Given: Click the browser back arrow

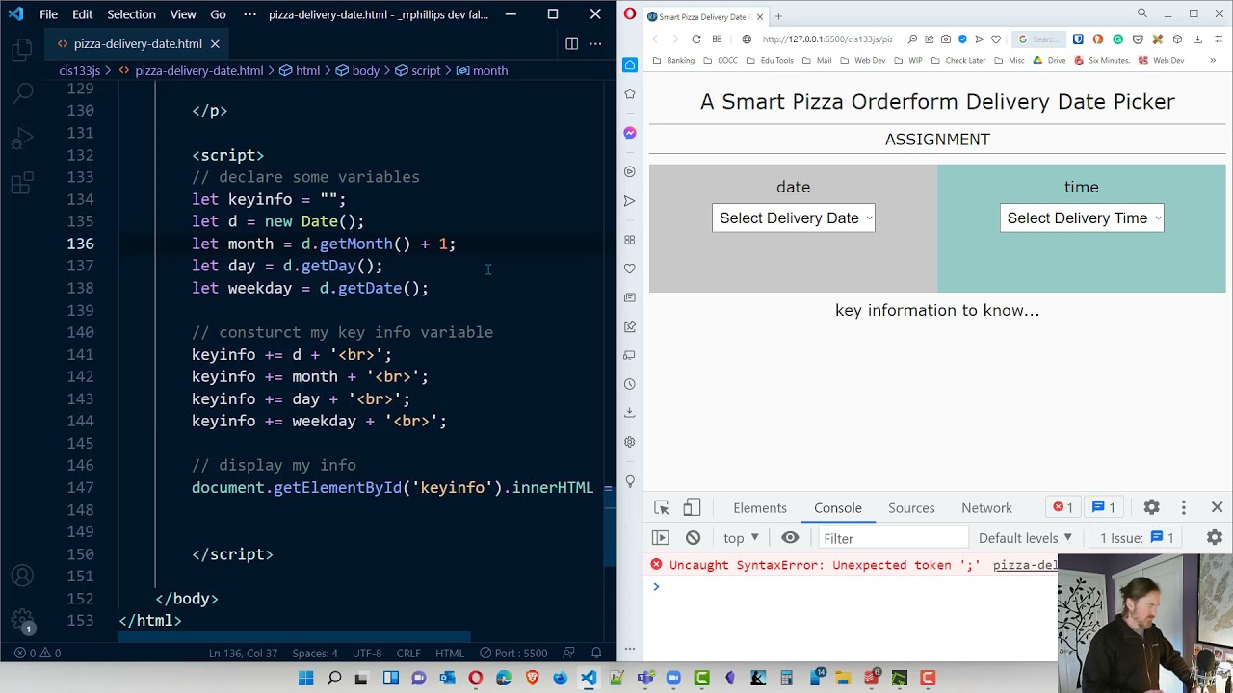Looking at the screenshot, I should (x=655, y=39).
